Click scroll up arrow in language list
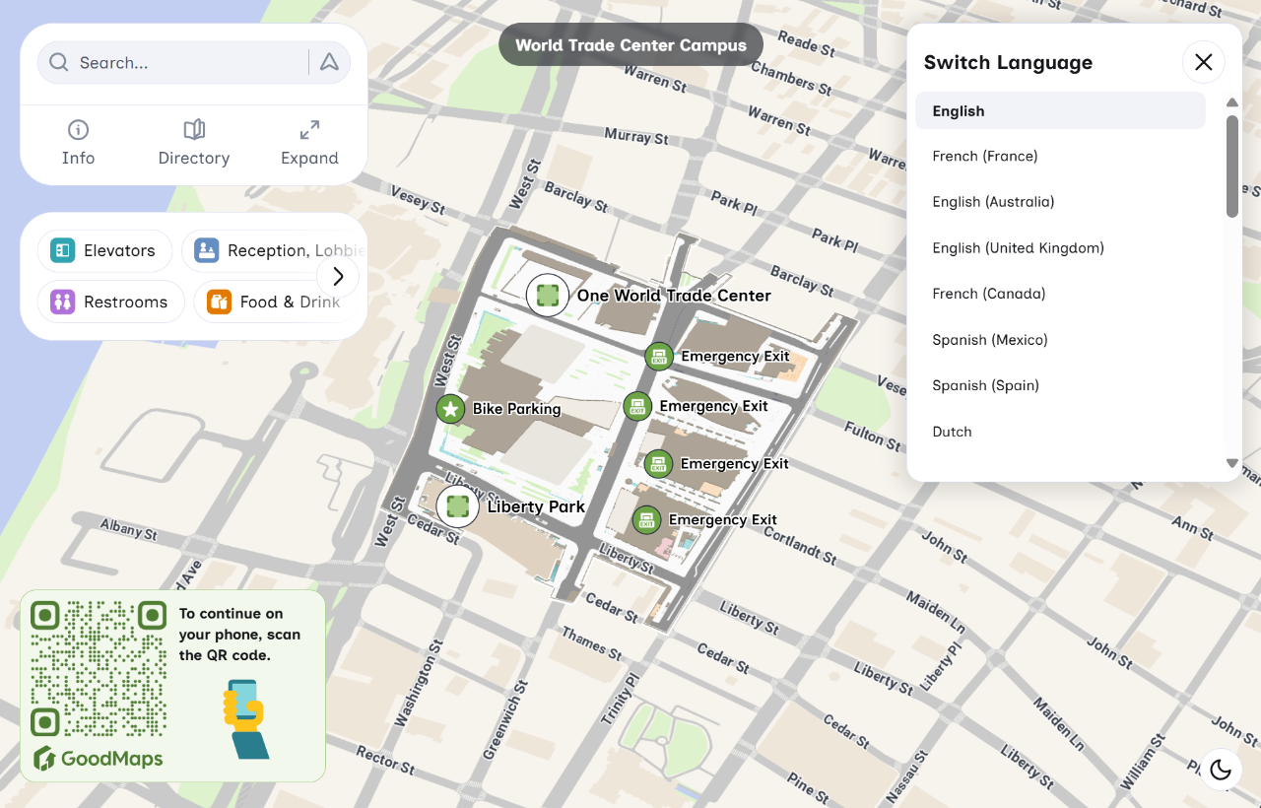Viewport: 1261px width, 808px height. coord(1231,102)
